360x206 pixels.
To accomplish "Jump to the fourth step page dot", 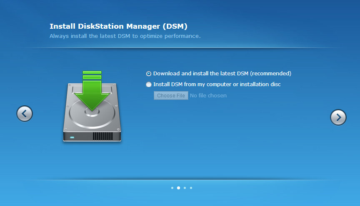I will tap(191, 188).
